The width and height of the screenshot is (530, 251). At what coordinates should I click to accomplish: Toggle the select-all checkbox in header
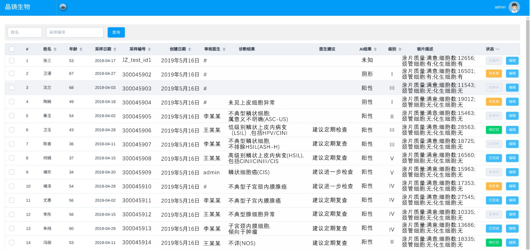point(12,49)
